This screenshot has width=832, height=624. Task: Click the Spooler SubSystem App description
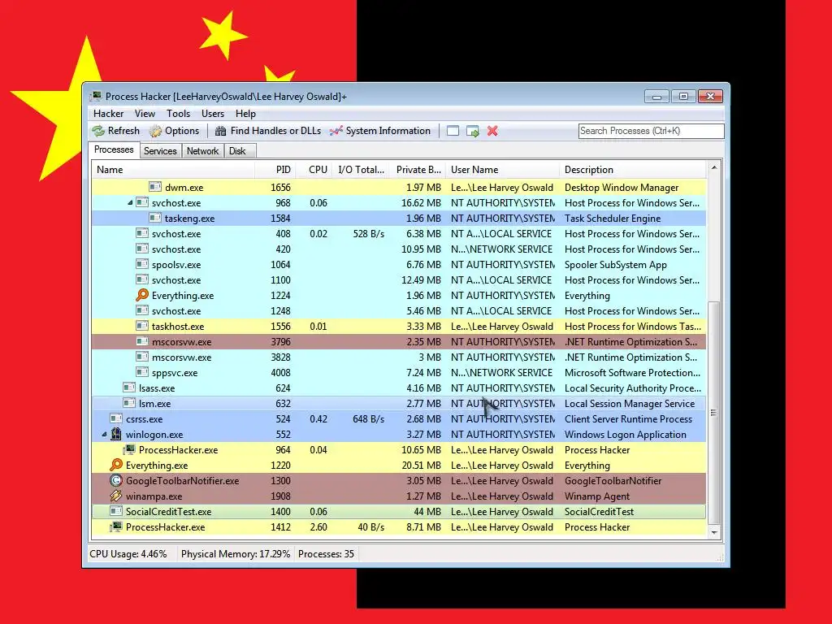(616, 264)
